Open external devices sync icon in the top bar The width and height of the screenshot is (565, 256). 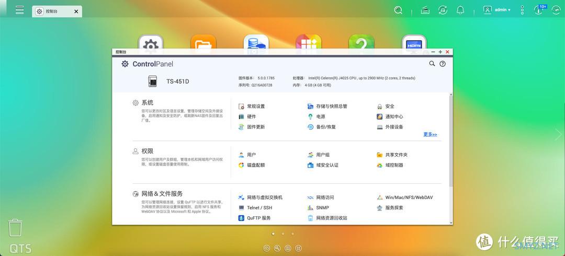coord(443,10)
